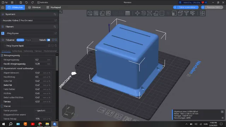Switch to the Előnézet tab
Viewport: 226px width, 127px height.
[35, 7]
